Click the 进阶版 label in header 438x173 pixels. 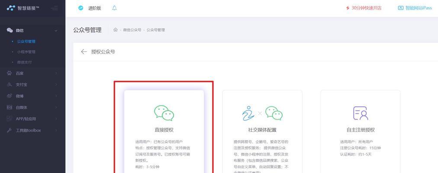95,8
